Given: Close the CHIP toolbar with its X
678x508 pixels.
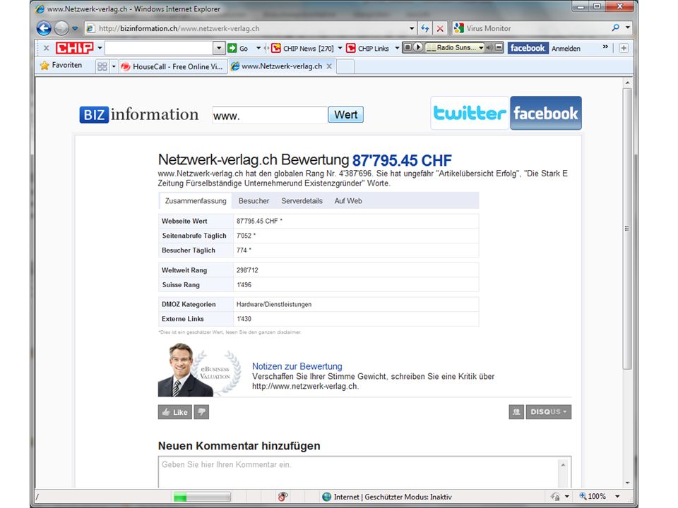Looking at the screenshot, I should (x=47, y=48).
